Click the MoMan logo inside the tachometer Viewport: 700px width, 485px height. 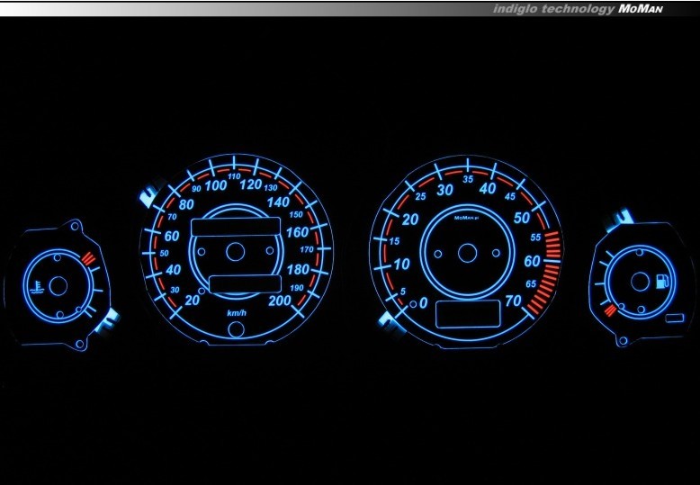point(468,217)
